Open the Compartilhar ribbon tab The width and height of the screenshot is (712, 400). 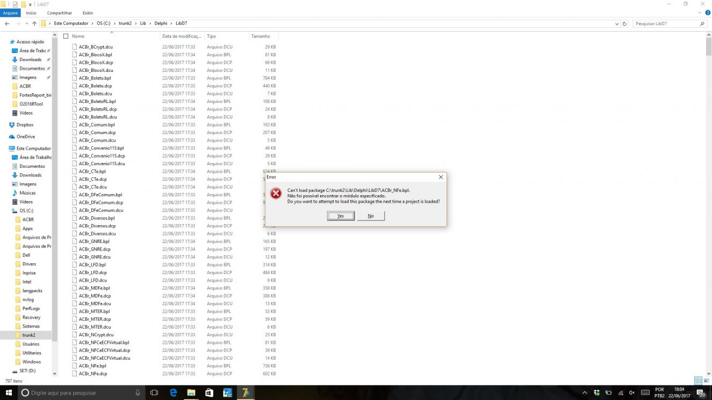pyautogui.click(x=59, y=13)
